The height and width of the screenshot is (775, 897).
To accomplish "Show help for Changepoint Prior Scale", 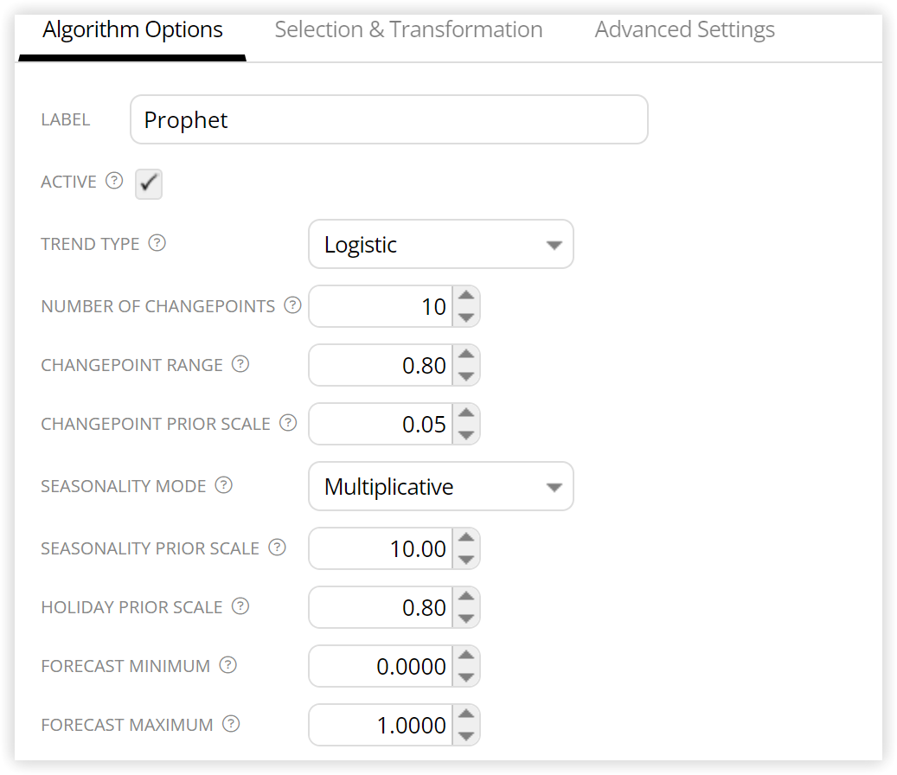I will click(x=288, y=423).
